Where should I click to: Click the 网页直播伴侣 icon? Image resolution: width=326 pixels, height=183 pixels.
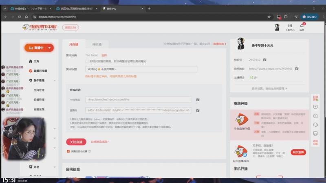[241, 151]
